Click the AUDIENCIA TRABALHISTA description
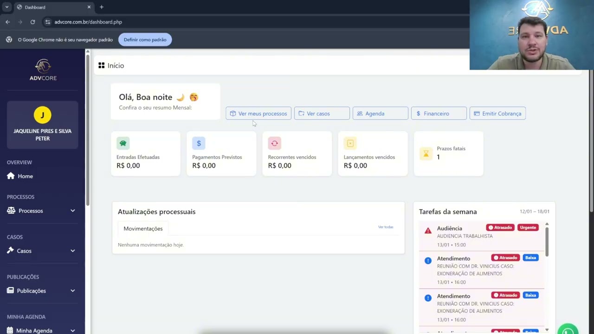The height and width of the screenshot is (334, 594). [465, 236]
